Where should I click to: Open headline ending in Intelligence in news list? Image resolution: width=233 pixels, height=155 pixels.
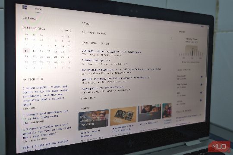point(111,52)
